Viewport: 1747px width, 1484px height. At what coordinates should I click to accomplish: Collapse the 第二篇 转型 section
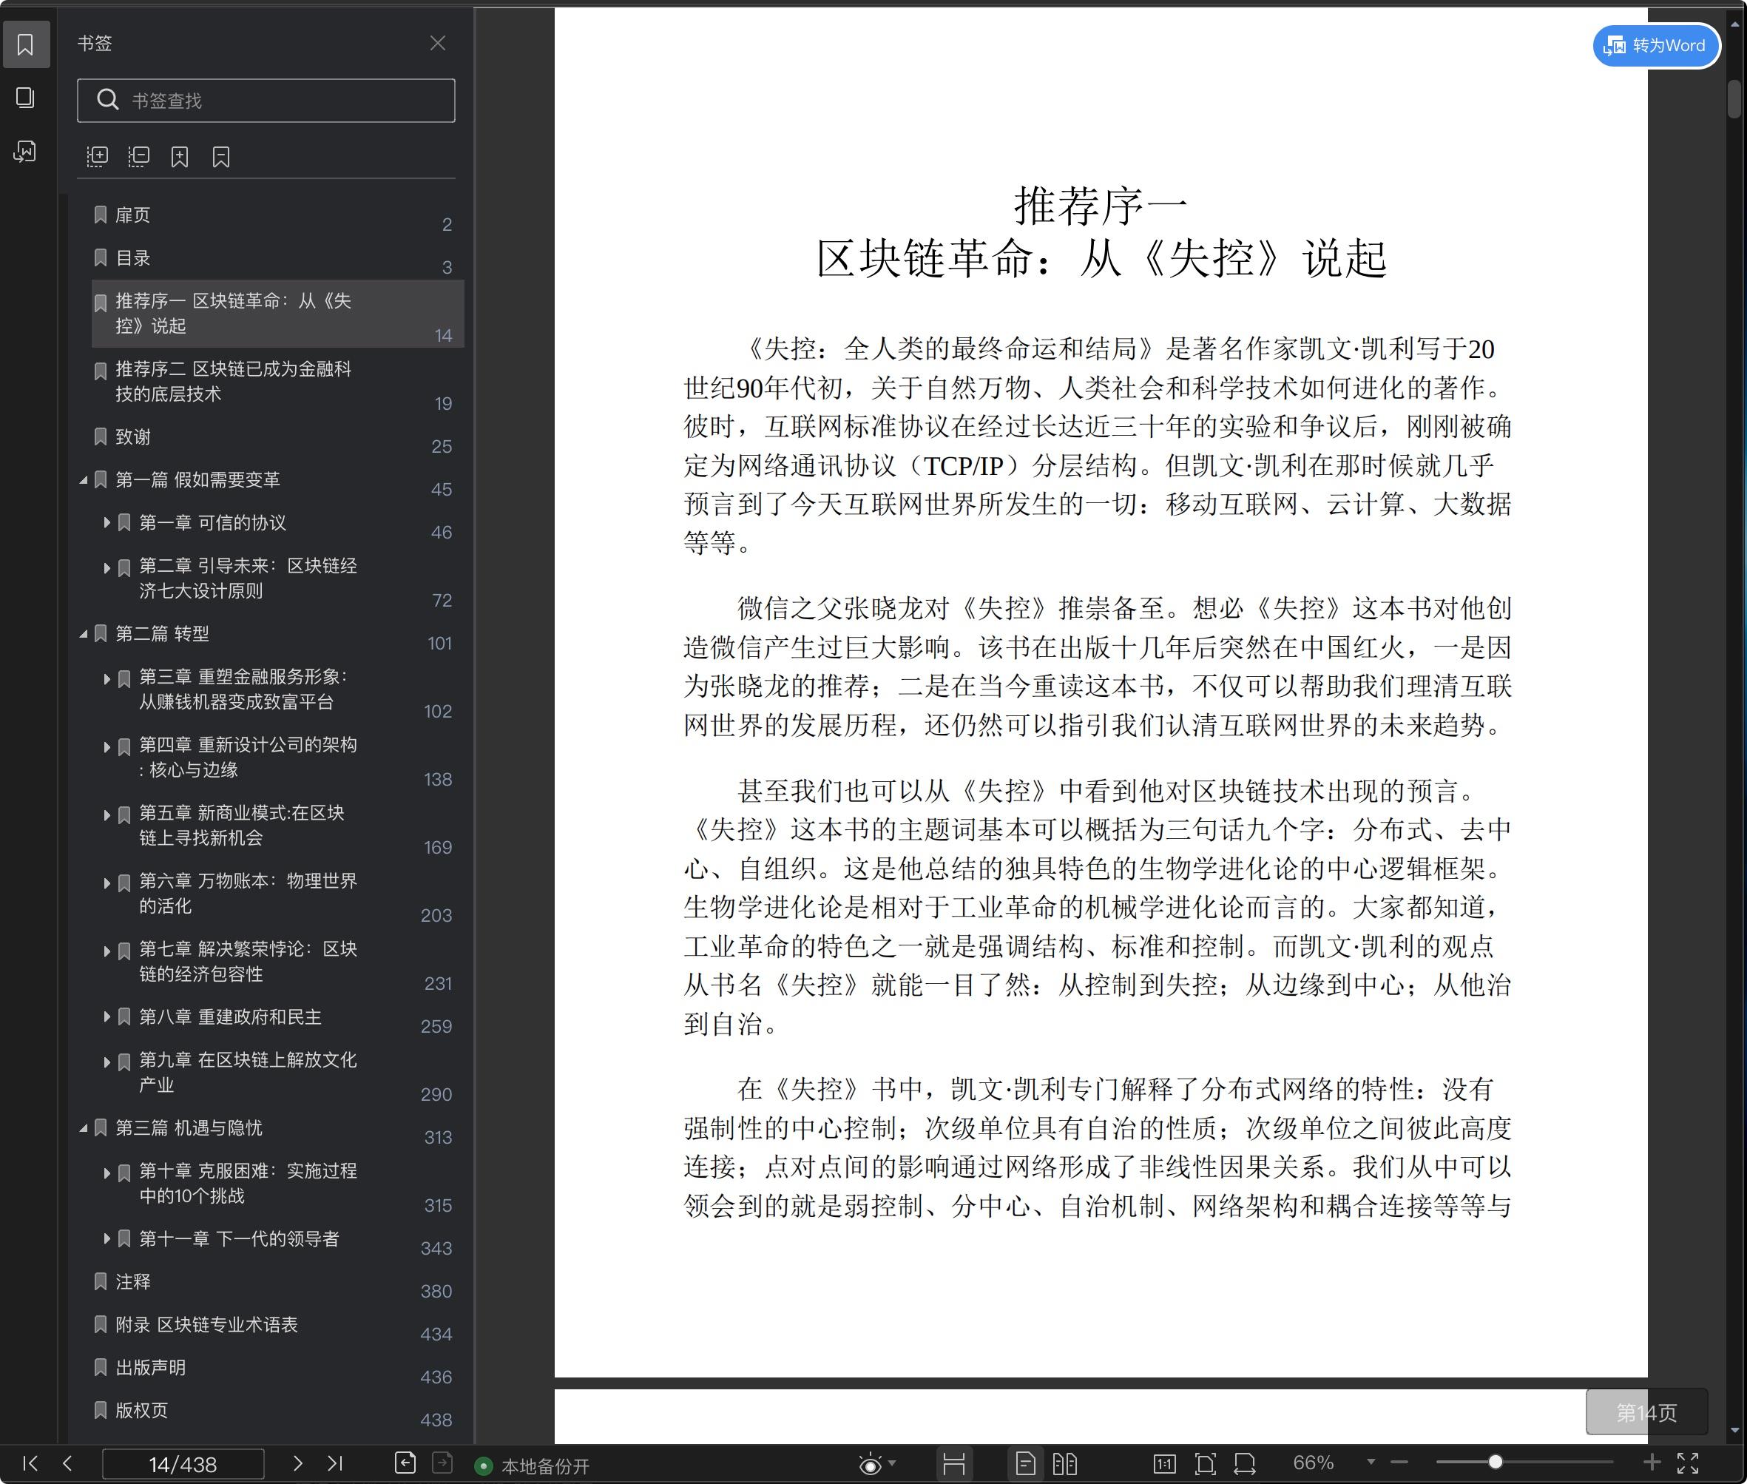[84, 634]
